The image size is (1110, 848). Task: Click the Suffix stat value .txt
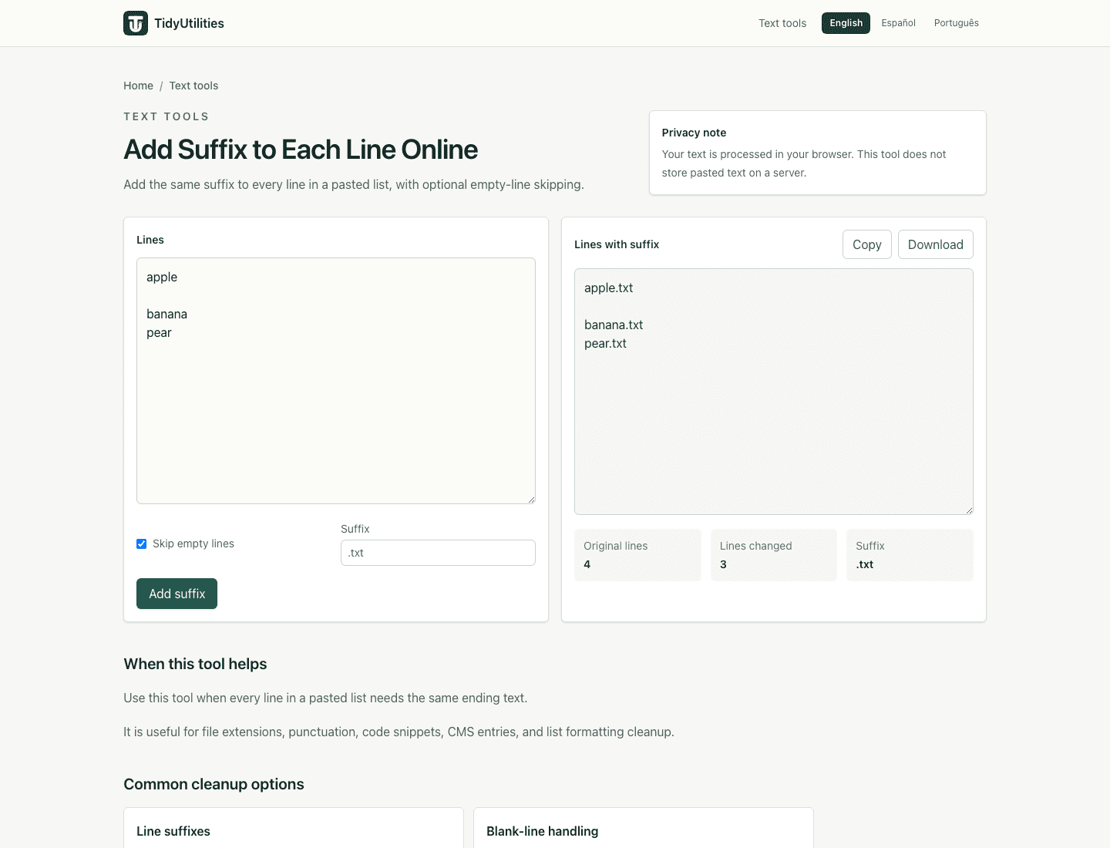pos(864,564)
